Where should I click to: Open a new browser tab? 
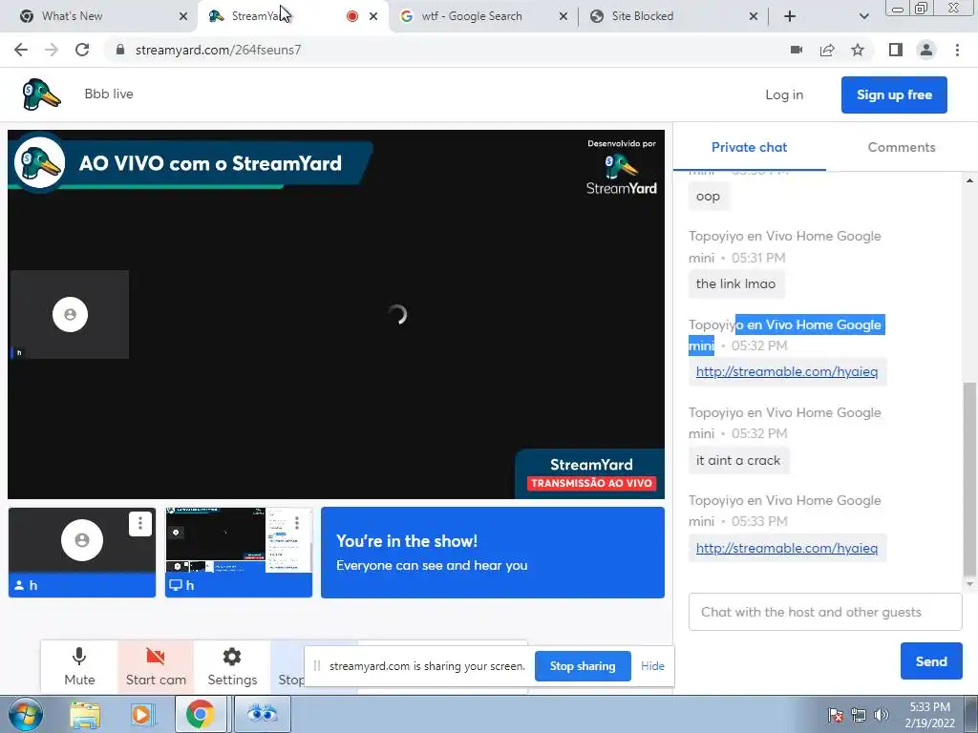coord(790,16)
